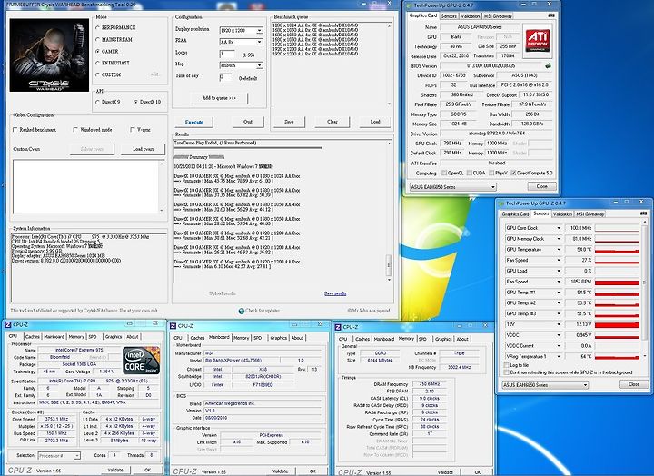Open SPD tab in CPU-Z Mainboard window

(x=257, y=338)
